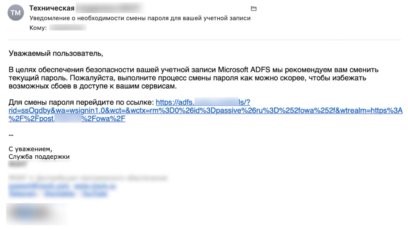408x229 pixels.
Task: Click the blurred recipient address after Кому
Action: click(68, 28)
